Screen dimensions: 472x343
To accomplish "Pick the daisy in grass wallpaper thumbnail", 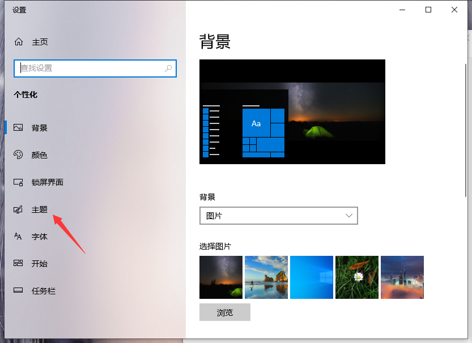I will coord(356,277).
